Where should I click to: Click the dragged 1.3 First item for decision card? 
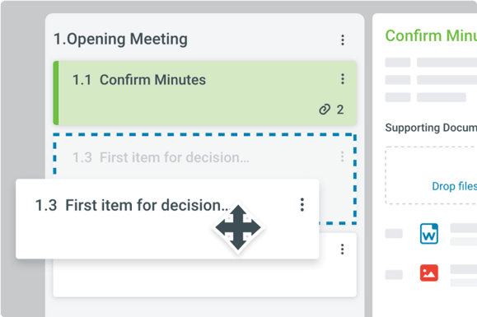[167, 219]
